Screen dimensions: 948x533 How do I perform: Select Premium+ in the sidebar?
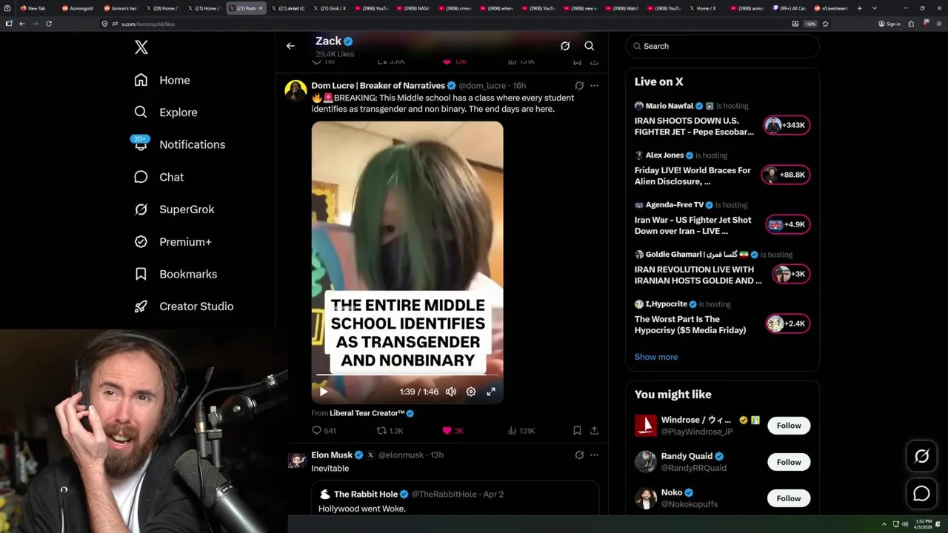point(173,242)
